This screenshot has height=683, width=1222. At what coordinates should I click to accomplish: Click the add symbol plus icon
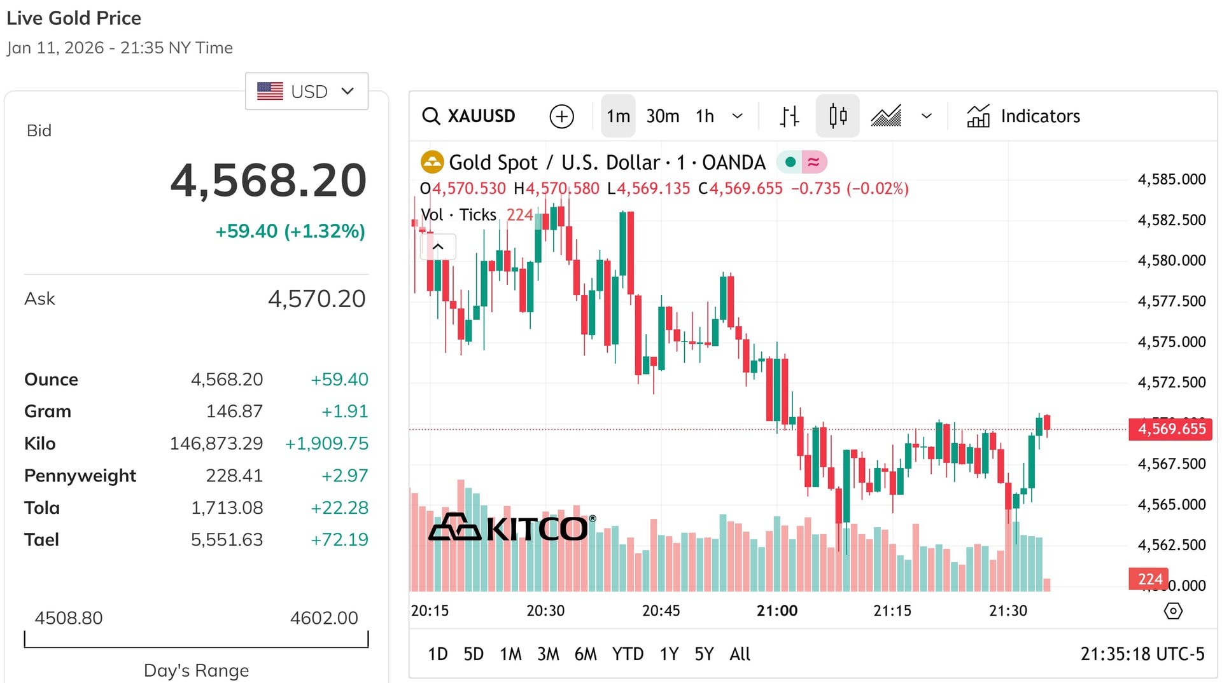tap(561, 116)
